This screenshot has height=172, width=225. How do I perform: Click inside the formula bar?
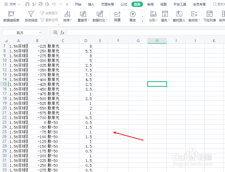(x=146, y=33)
